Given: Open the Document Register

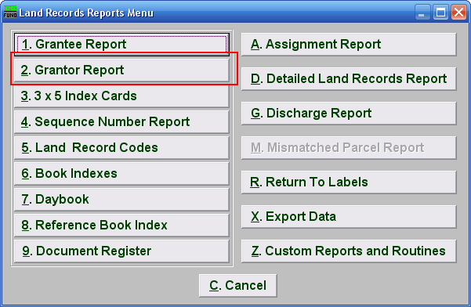Looking at the screenshot, I should [121, 251].
